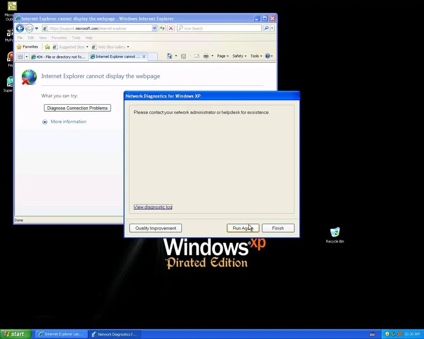
Task: Click the Add to Favorites Bar icon
Action: pos(47,47)
